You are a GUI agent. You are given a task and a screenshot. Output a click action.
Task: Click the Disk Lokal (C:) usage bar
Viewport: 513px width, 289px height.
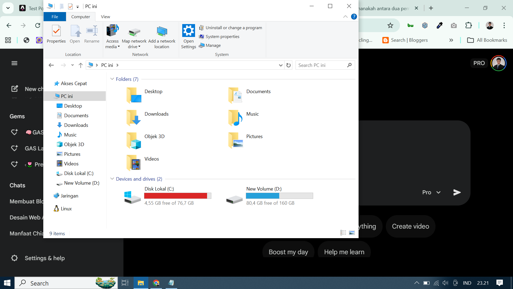(x=177, y=196)
